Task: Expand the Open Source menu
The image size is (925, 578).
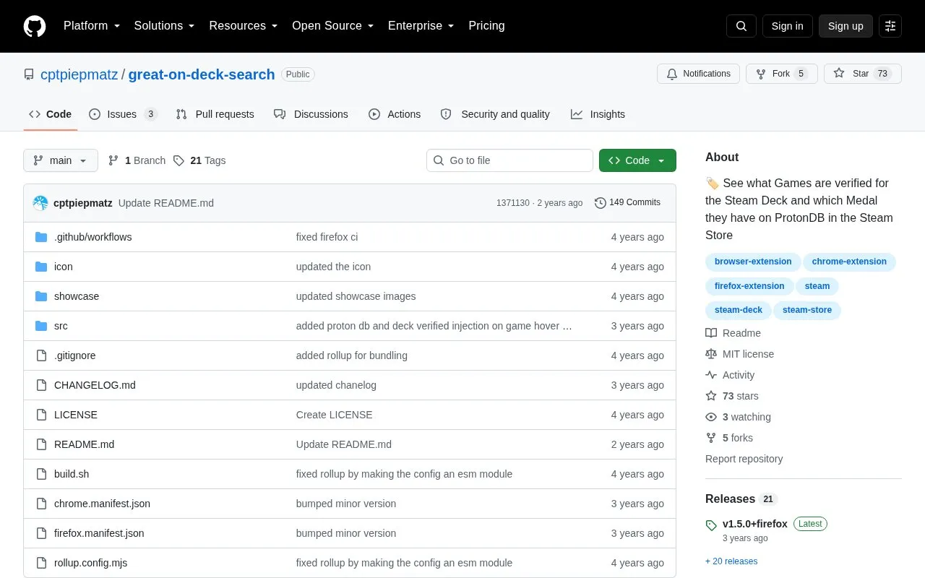Action: pyautogui.click(x=333, y=26)
